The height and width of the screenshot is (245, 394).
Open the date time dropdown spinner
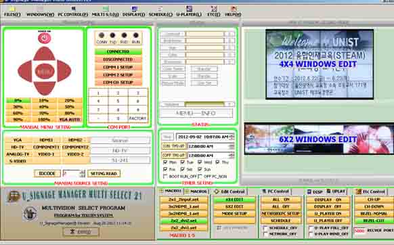tap(232, 137)
